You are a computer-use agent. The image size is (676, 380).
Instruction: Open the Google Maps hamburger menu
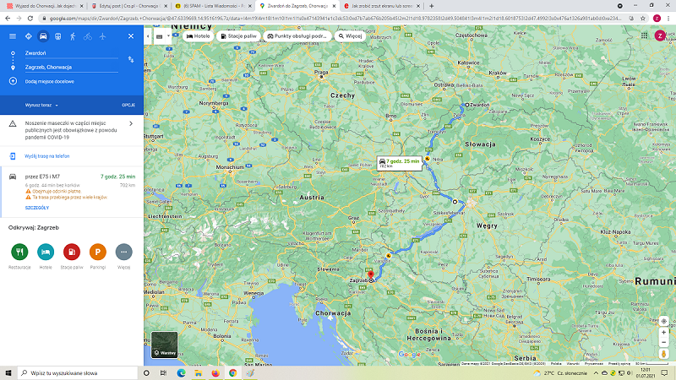(12, 36)
